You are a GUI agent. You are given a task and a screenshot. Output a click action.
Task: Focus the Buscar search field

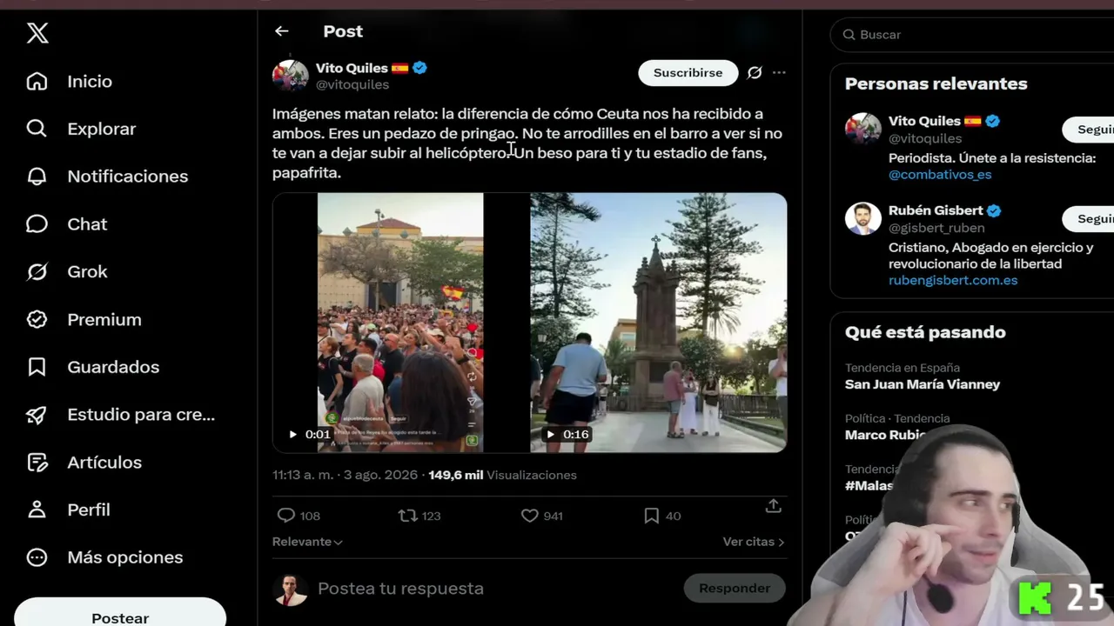coord(972,35)
